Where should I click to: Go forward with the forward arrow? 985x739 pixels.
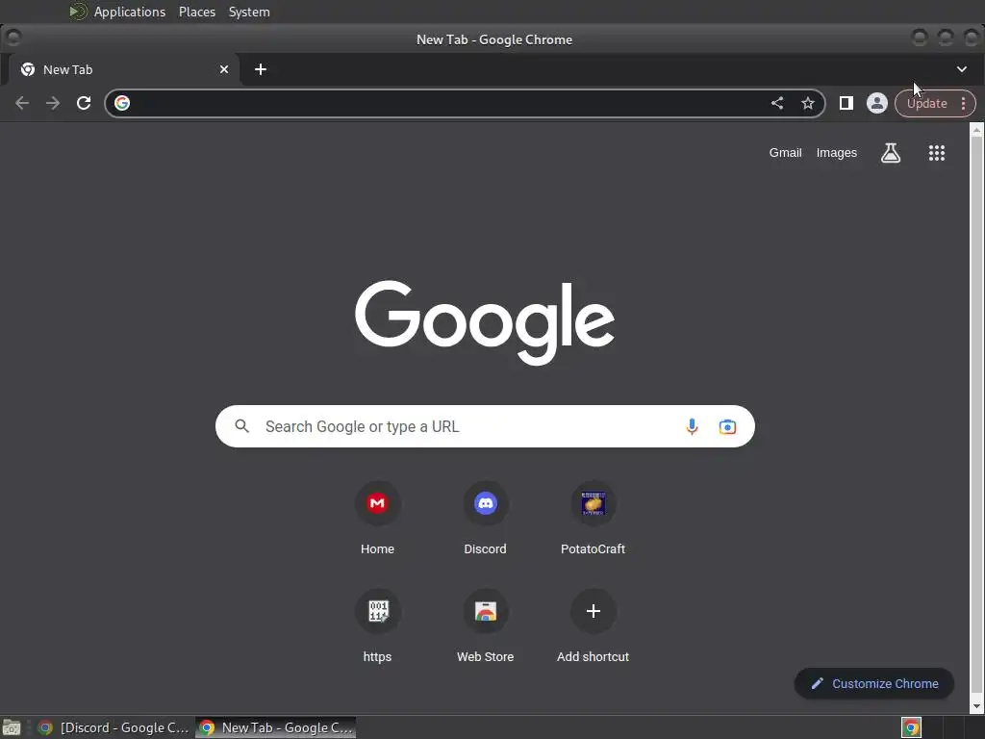pos(53,103)
